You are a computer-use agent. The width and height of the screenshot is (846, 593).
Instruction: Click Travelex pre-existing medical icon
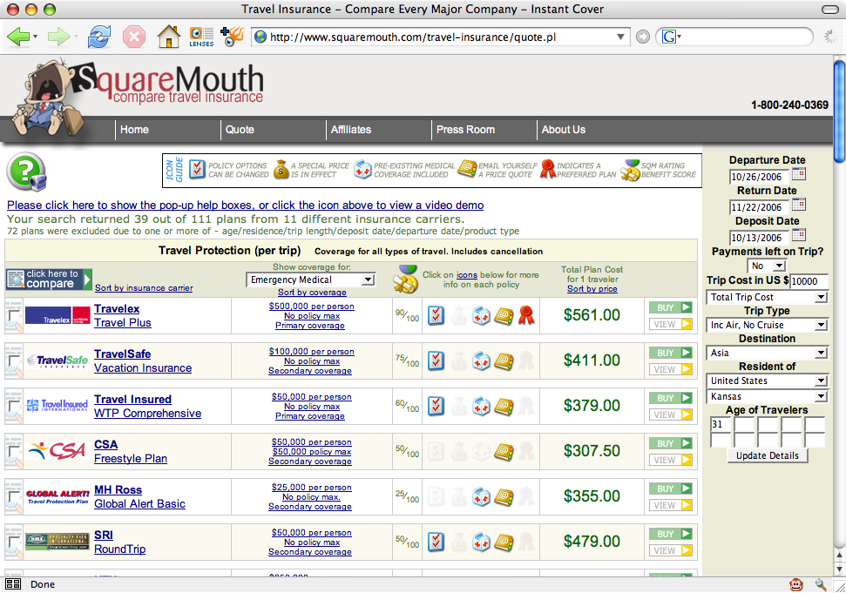(x=481, y=316)
